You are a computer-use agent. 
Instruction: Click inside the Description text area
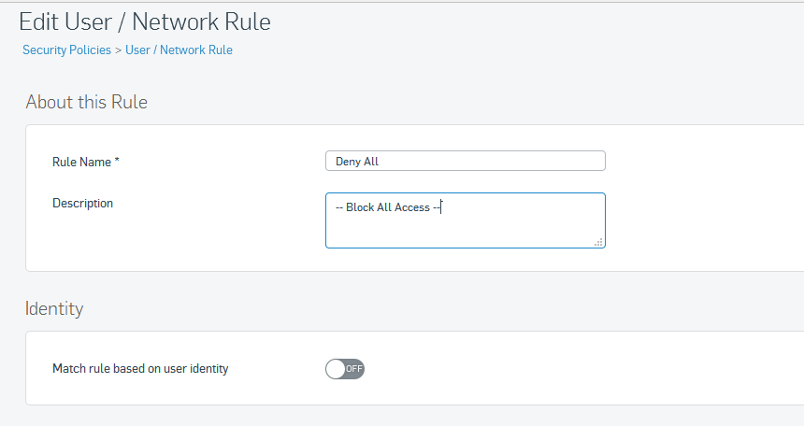click(x=465, y=220)
